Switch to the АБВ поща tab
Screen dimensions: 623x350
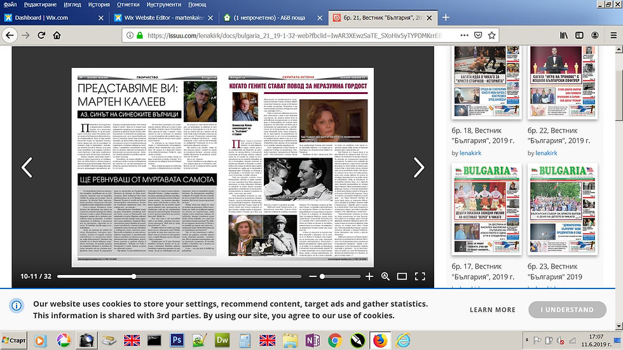pyautogui.click(x=273, y=17)
